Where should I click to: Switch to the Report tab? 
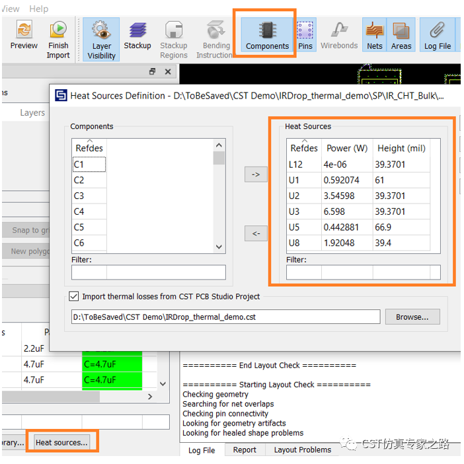245,450
